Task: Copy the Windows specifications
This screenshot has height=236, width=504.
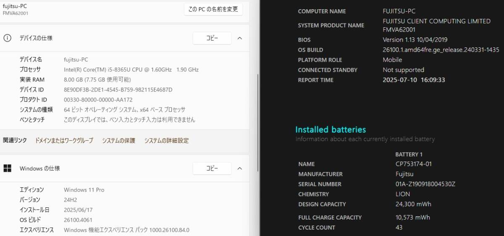Action: click(212, 168)
